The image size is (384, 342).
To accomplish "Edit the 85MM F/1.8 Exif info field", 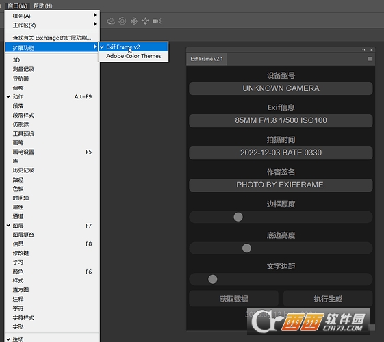I will 281,120.
